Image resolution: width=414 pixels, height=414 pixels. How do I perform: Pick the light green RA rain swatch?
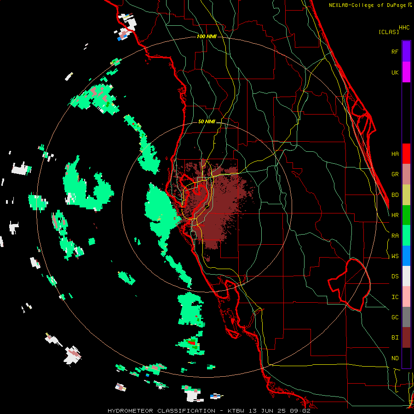(406, 236)
